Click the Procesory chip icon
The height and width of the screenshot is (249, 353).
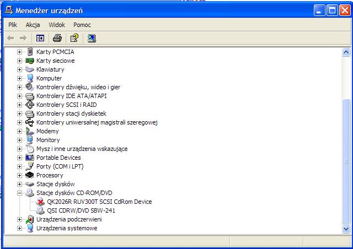[x=30, y=175]
